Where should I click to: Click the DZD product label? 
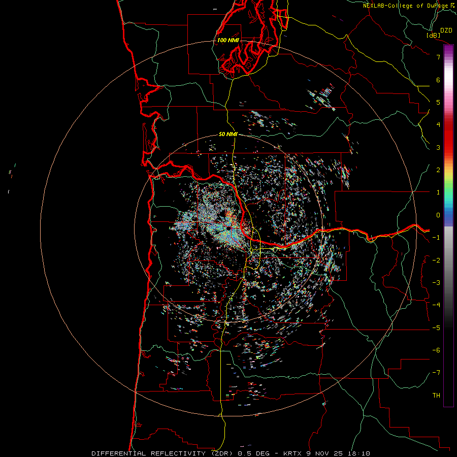tap(446, 30)
